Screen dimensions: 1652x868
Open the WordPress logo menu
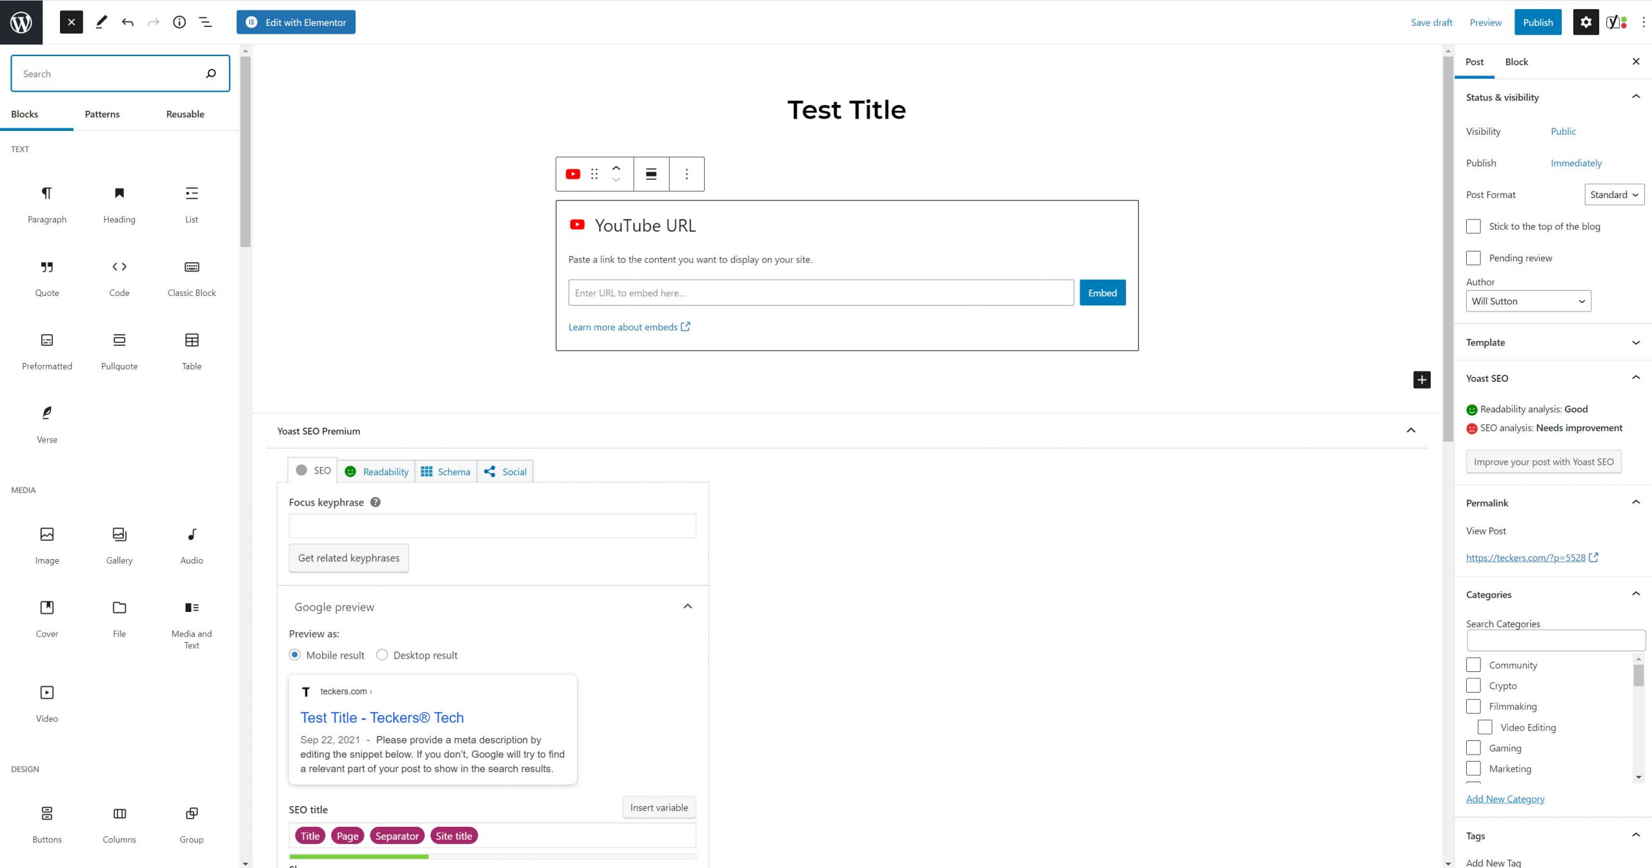(x=21, y=22)
